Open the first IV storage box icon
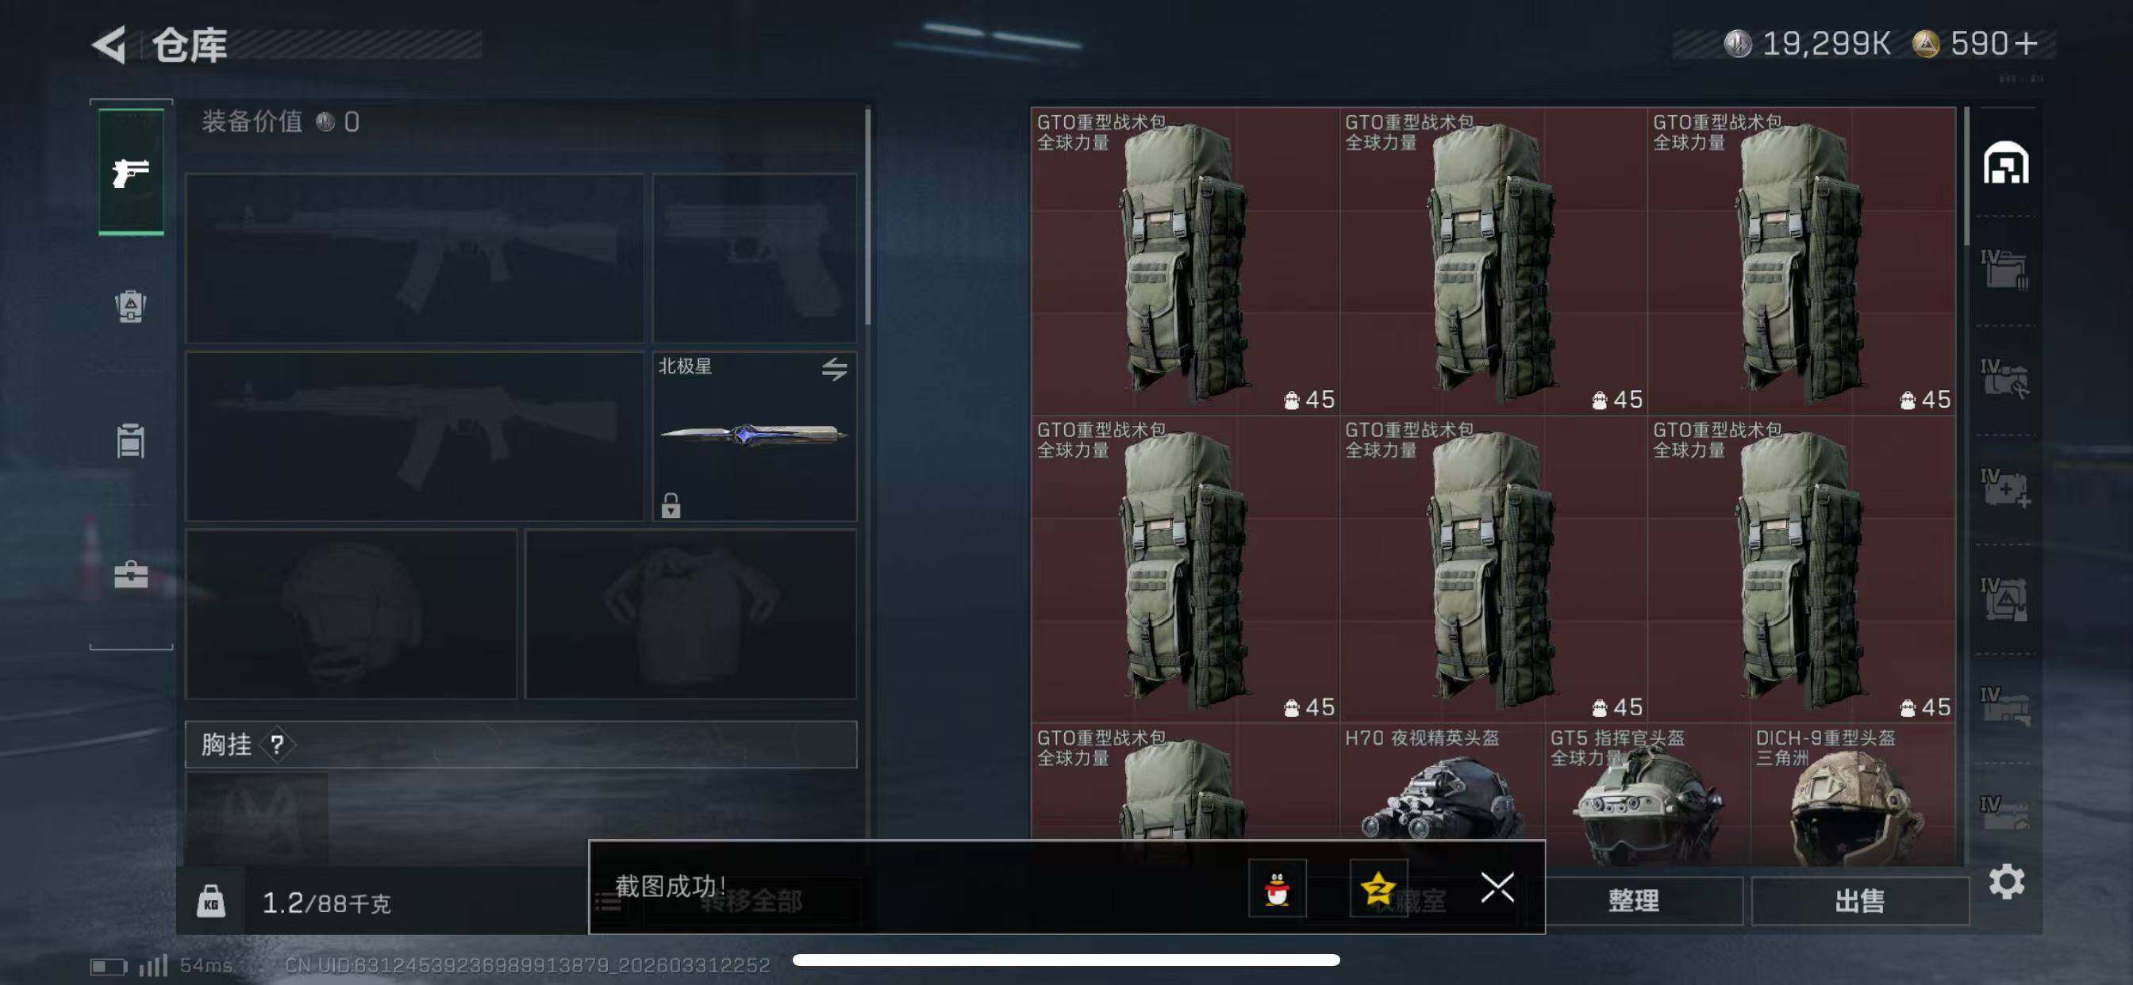 click(x=2004, y=269)
